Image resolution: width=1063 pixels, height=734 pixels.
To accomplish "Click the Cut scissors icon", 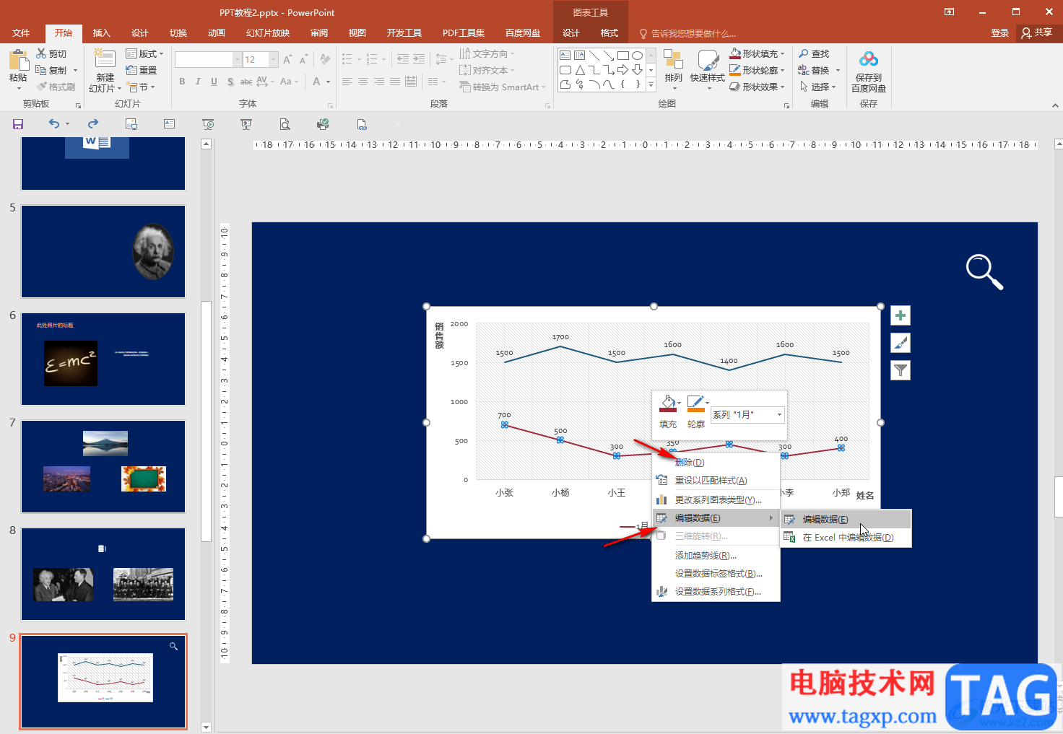I will point(41,54).
